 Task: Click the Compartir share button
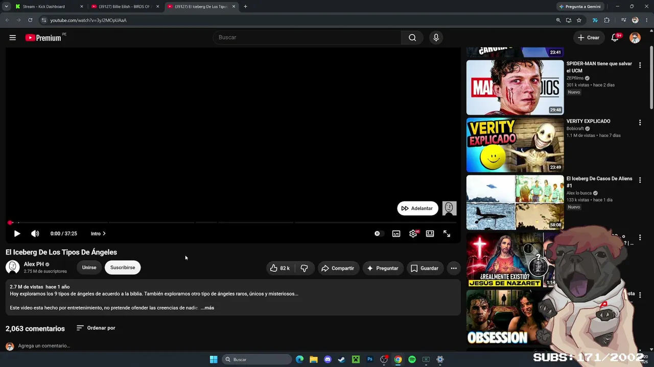pyautogui.click(x=338, y=268)
